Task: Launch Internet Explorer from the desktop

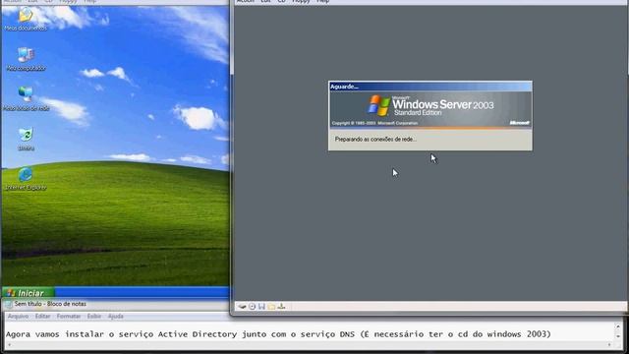Action: [26, 179]
